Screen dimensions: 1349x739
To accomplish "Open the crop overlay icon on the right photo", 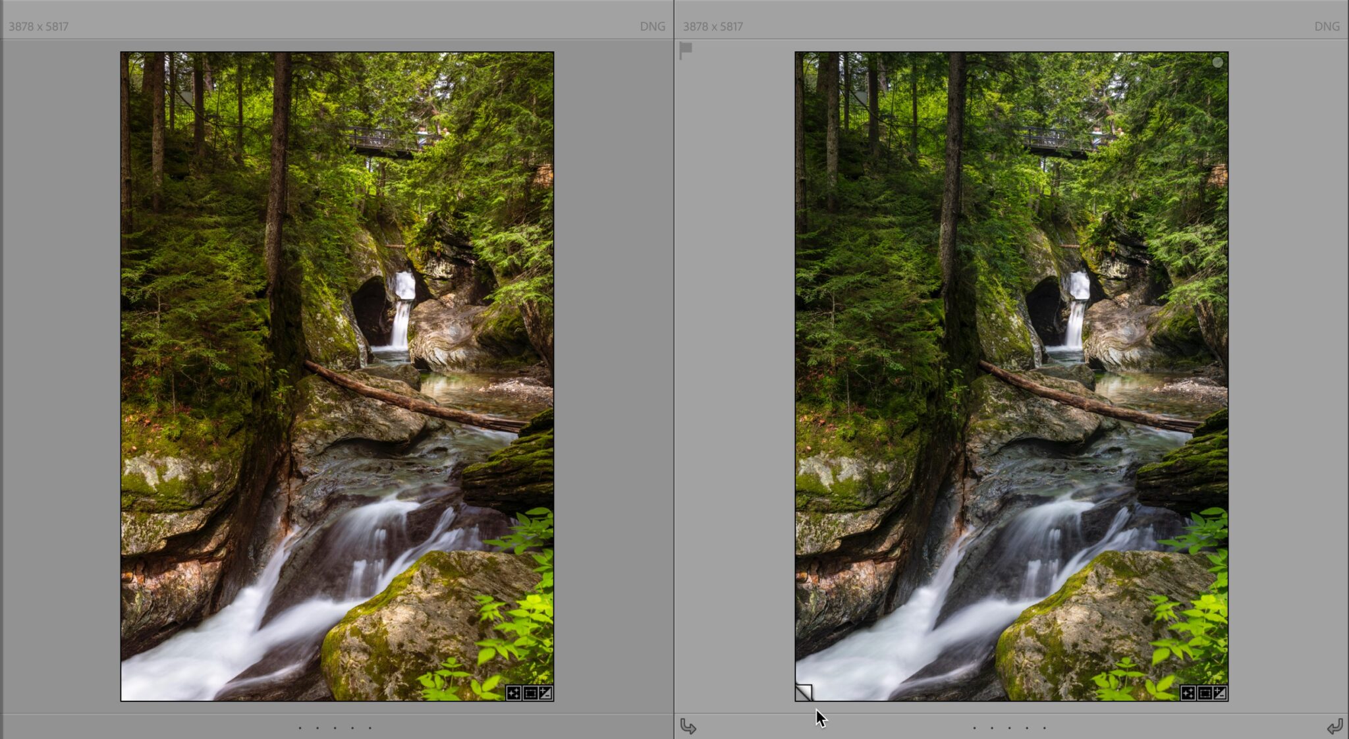I will [x=1205, y=693].
